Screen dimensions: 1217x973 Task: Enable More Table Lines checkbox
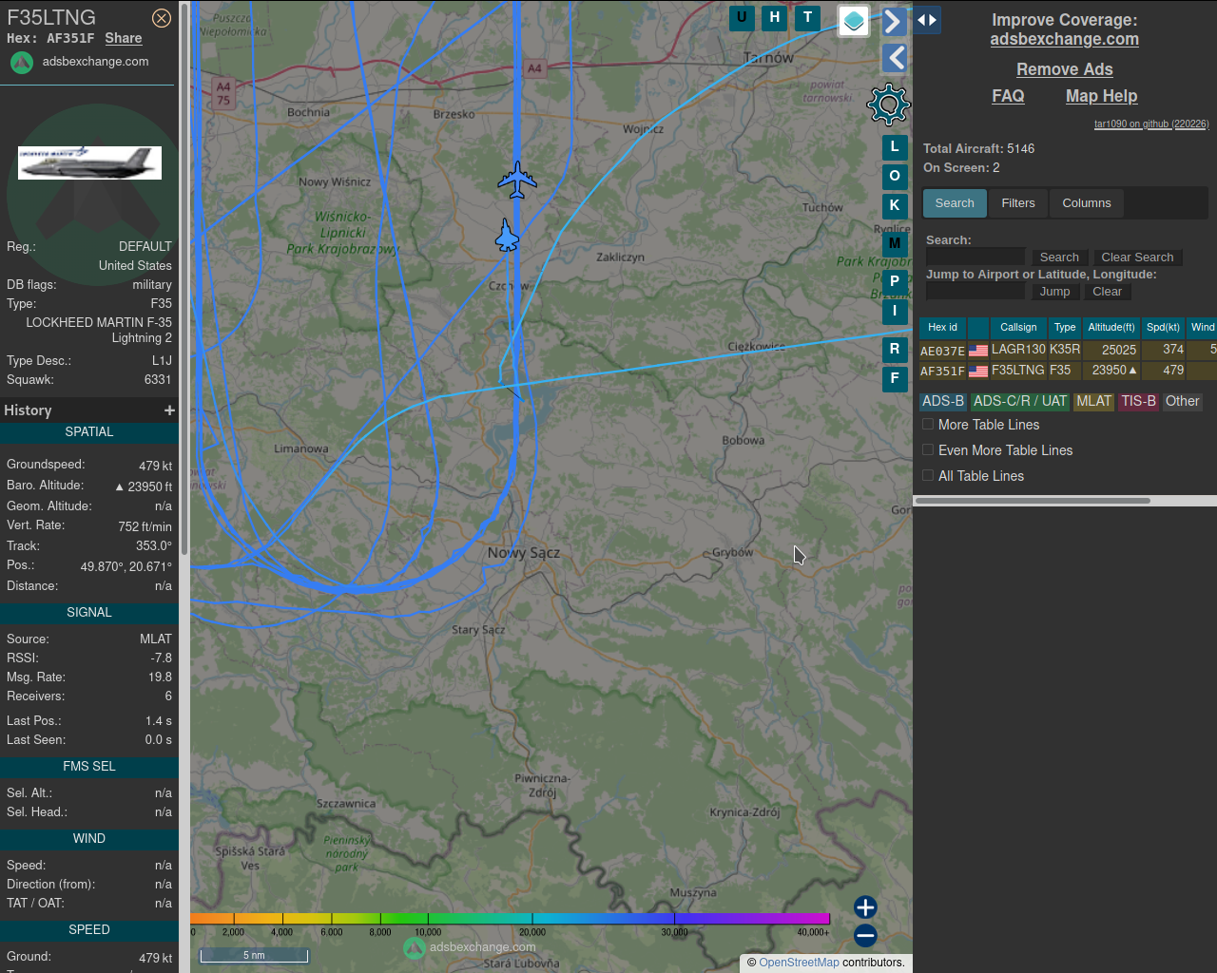(x=928, y=425)
